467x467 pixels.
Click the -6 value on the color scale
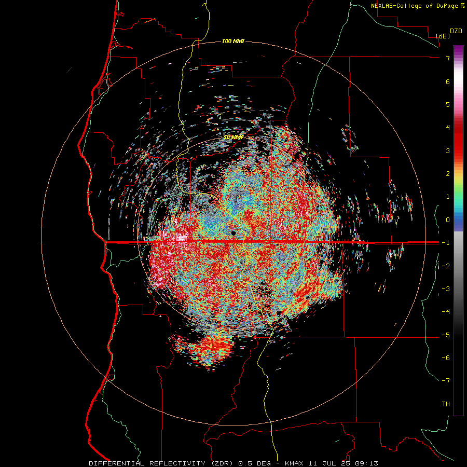coord(446,358)
